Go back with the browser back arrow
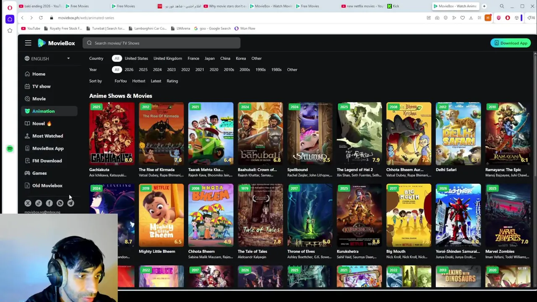This screenshot has width=537, height=302. (22, 18)
